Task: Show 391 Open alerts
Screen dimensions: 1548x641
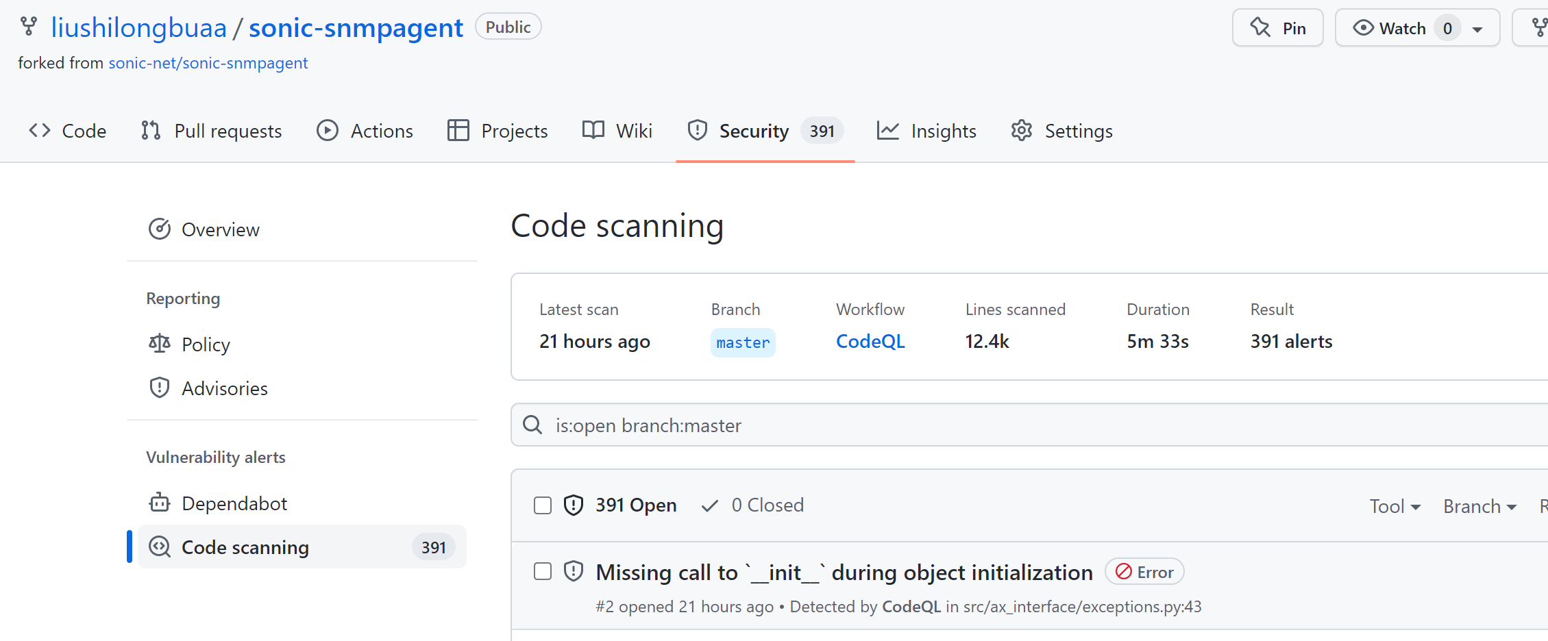Action: click(x=620, y=505)
